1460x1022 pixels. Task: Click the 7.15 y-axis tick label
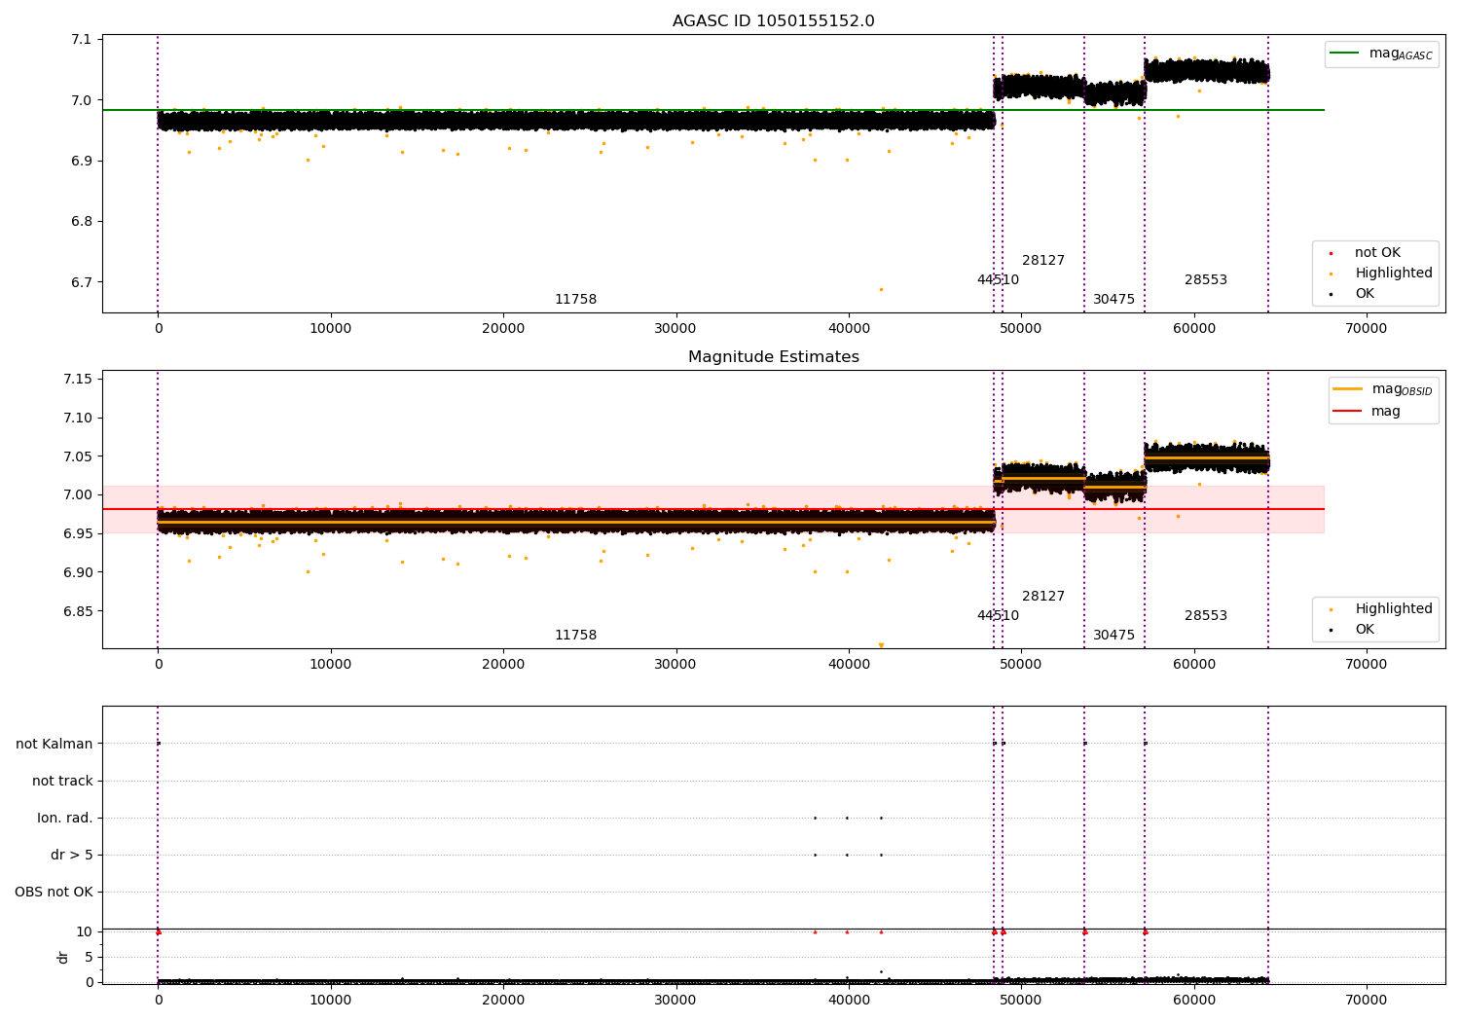coord(78,379)
